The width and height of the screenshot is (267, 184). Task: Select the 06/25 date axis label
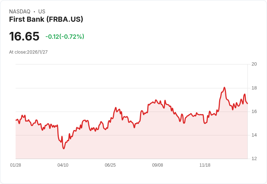pyautogui.click(x=110, y=165)
